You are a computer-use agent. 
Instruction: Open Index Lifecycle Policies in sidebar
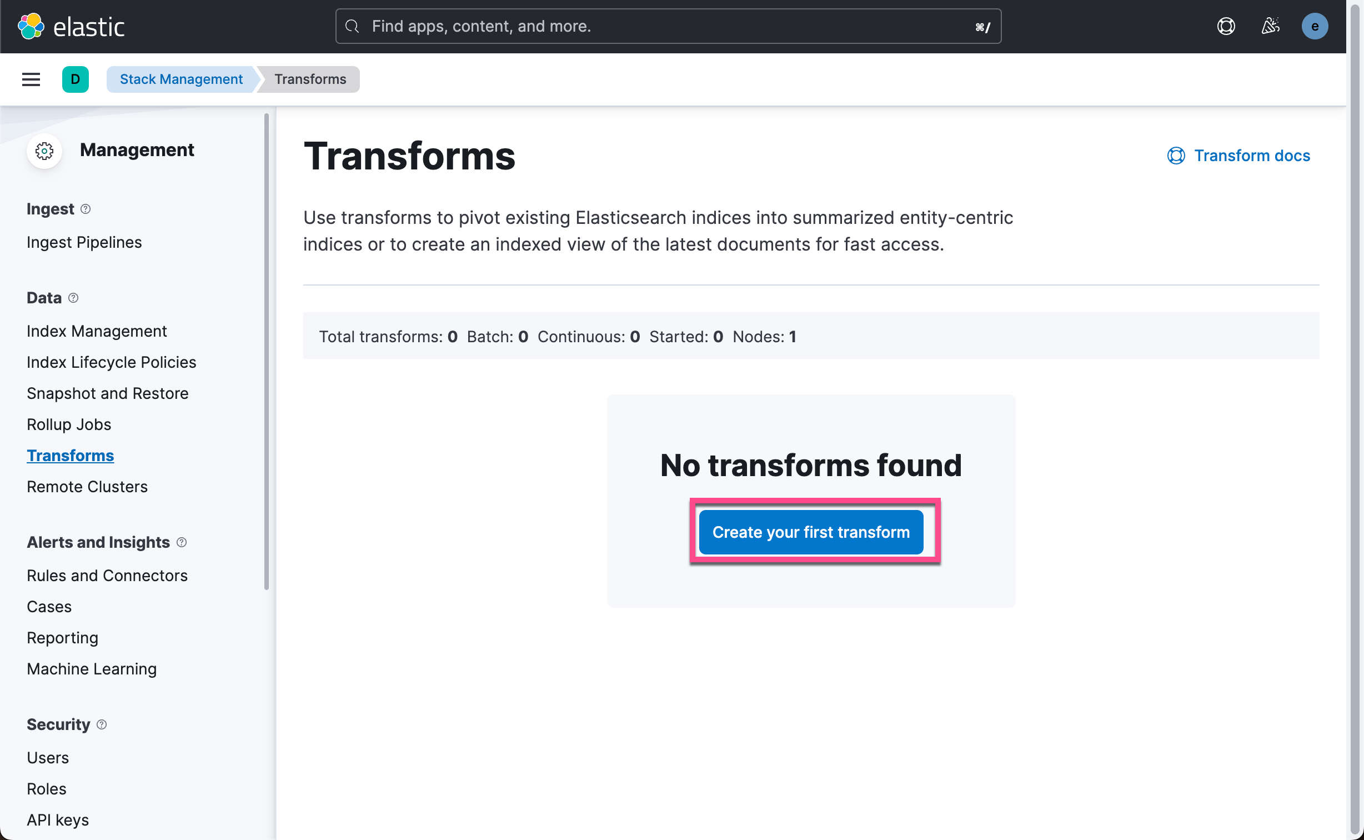click(111, 362)
